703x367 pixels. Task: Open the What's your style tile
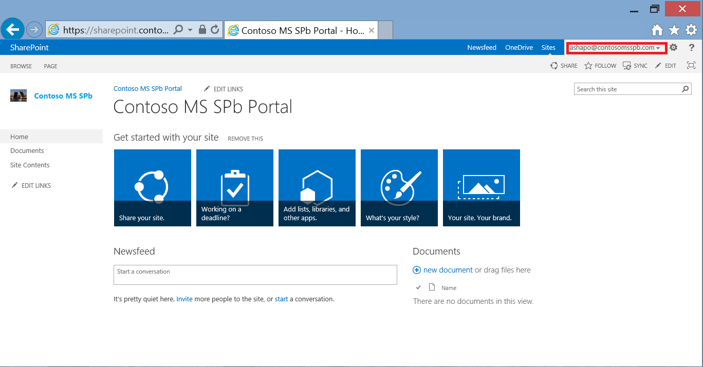pos(399,188)
